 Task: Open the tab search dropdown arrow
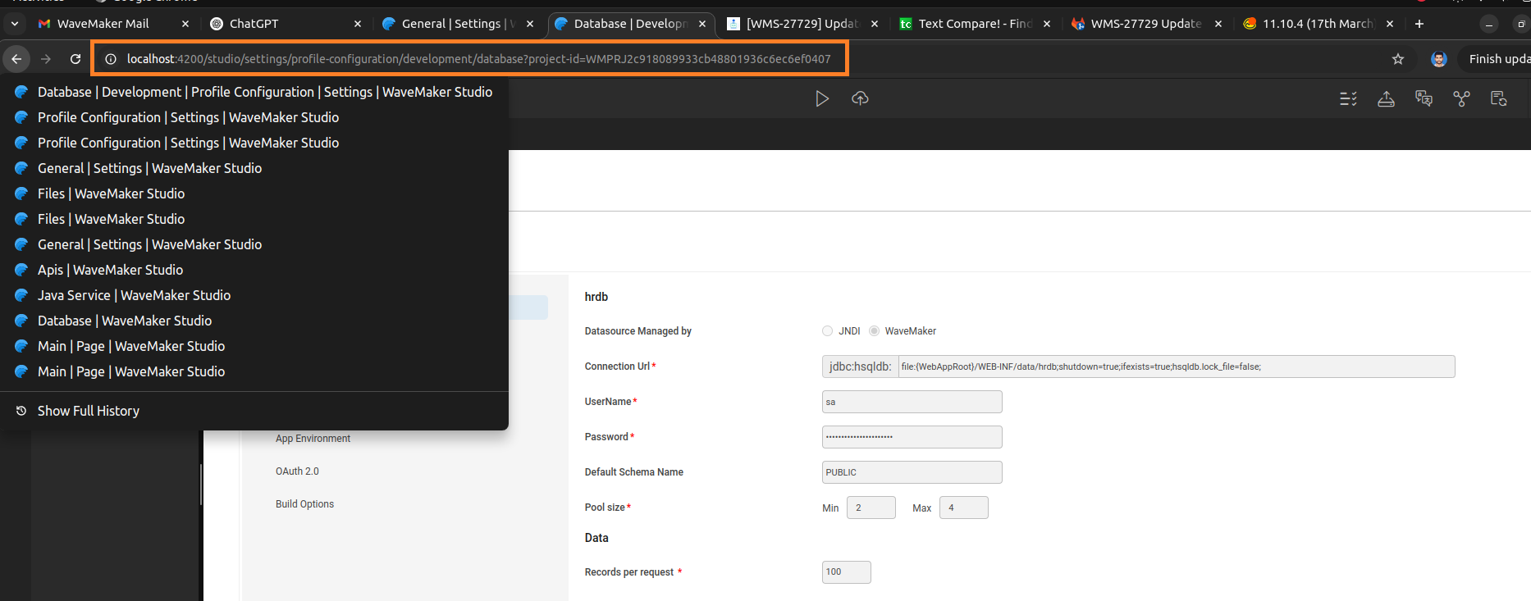(x=15, y=24)
